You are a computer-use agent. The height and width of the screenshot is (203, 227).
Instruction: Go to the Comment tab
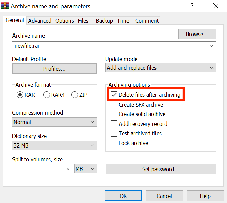pyautogui.click(x=147, y=21)
